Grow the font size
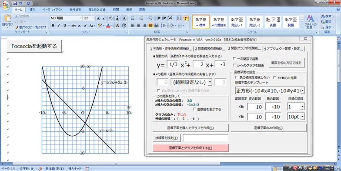The width and height of the screenshot is (341, 171). tap(98, 18)
